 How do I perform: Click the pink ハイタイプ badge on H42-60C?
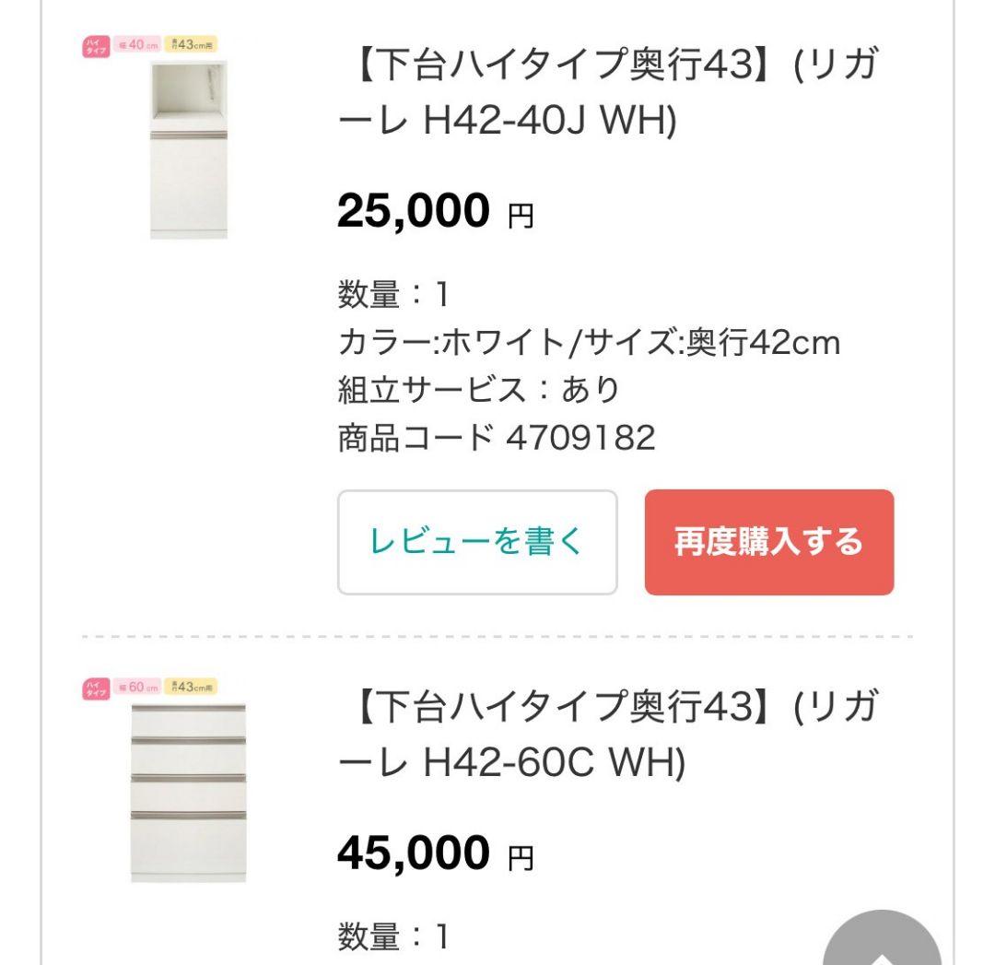coord(96,688)
